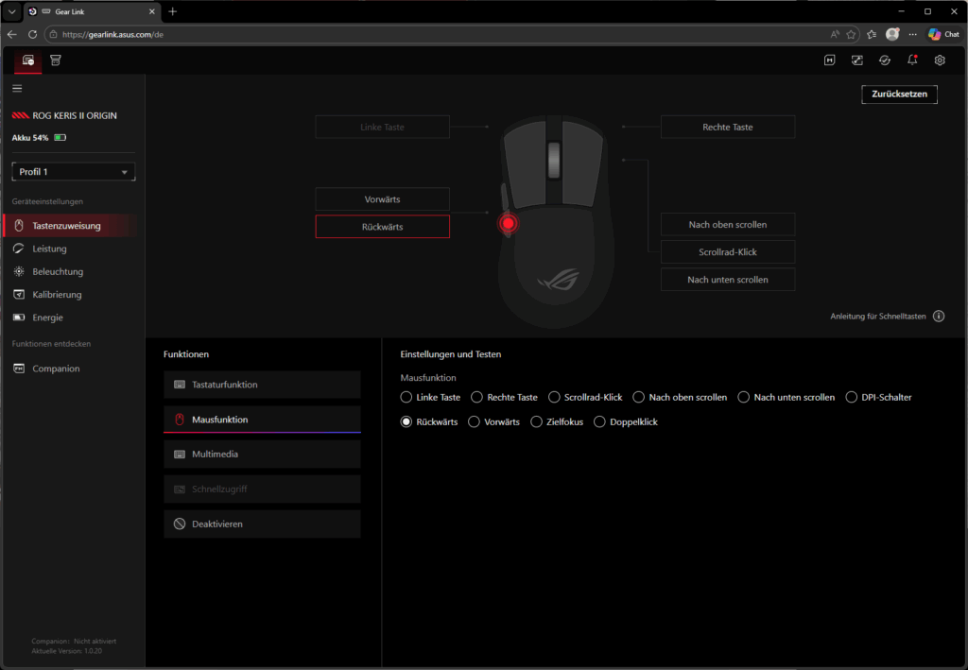Image resolution: width=968 pixels, height=670 pixels.
Task: Open the browser three-dots menu
Action: click(x=912, y=34)
